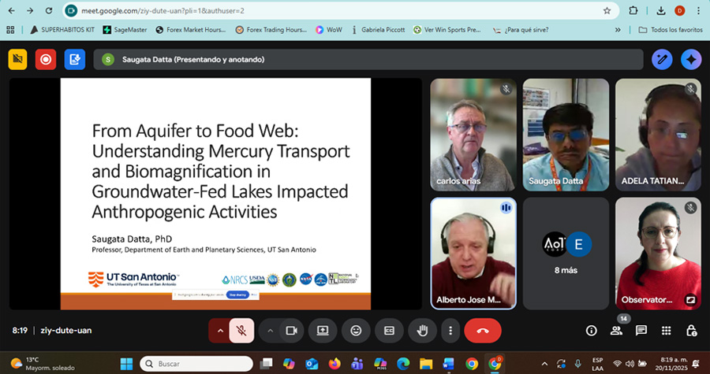Expand audio settings arrow next to microphone
The image size is (710, 374).
click(220, 331)
